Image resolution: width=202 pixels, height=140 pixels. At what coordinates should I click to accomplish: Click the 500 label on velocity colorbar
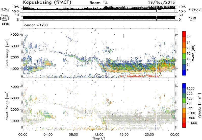coord(190,93)
